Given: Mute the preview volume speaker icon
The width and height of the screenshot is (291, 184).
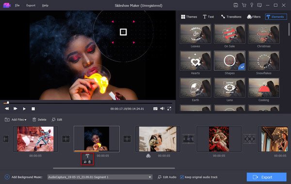Looking at the screenshot, I should pyautogui.click(x=162, y=109).
